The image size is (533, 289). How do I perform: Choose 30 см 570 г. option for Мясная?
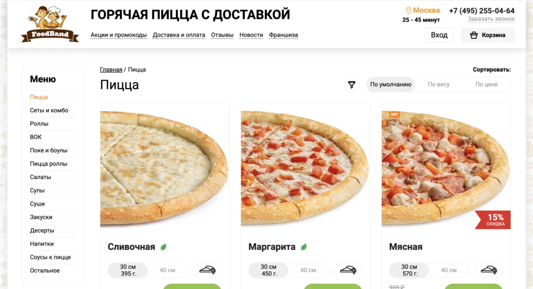click(409, 270)
